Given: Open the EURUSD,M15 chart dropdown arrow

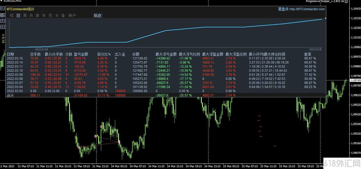Looking at the screenshot, I should point(1,1).
